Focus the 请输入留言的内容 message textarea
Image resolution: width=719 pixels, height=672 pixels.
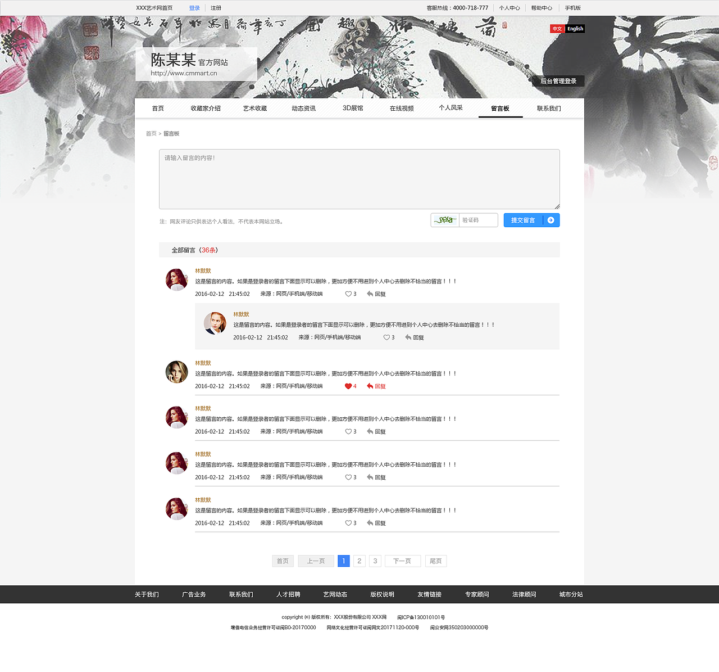[359, 179]
